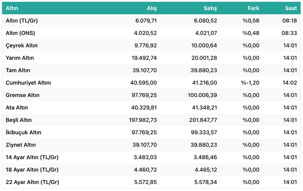Viewport: 303px width, 191px height.
Task: Open 14 Ayar Altın (TL/Gr) entry
Action: 32,157
